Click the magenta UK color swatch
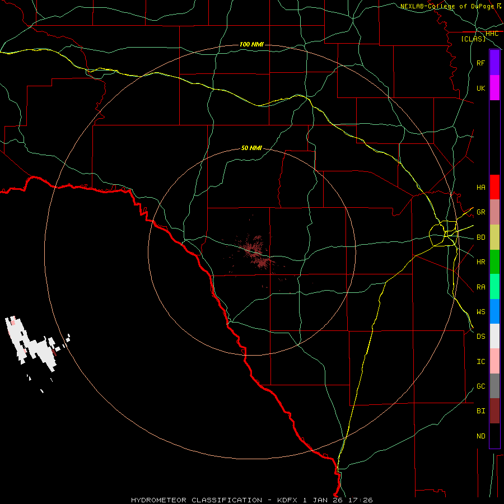Viewport: 504px width, 504px height. coord(494,88)
